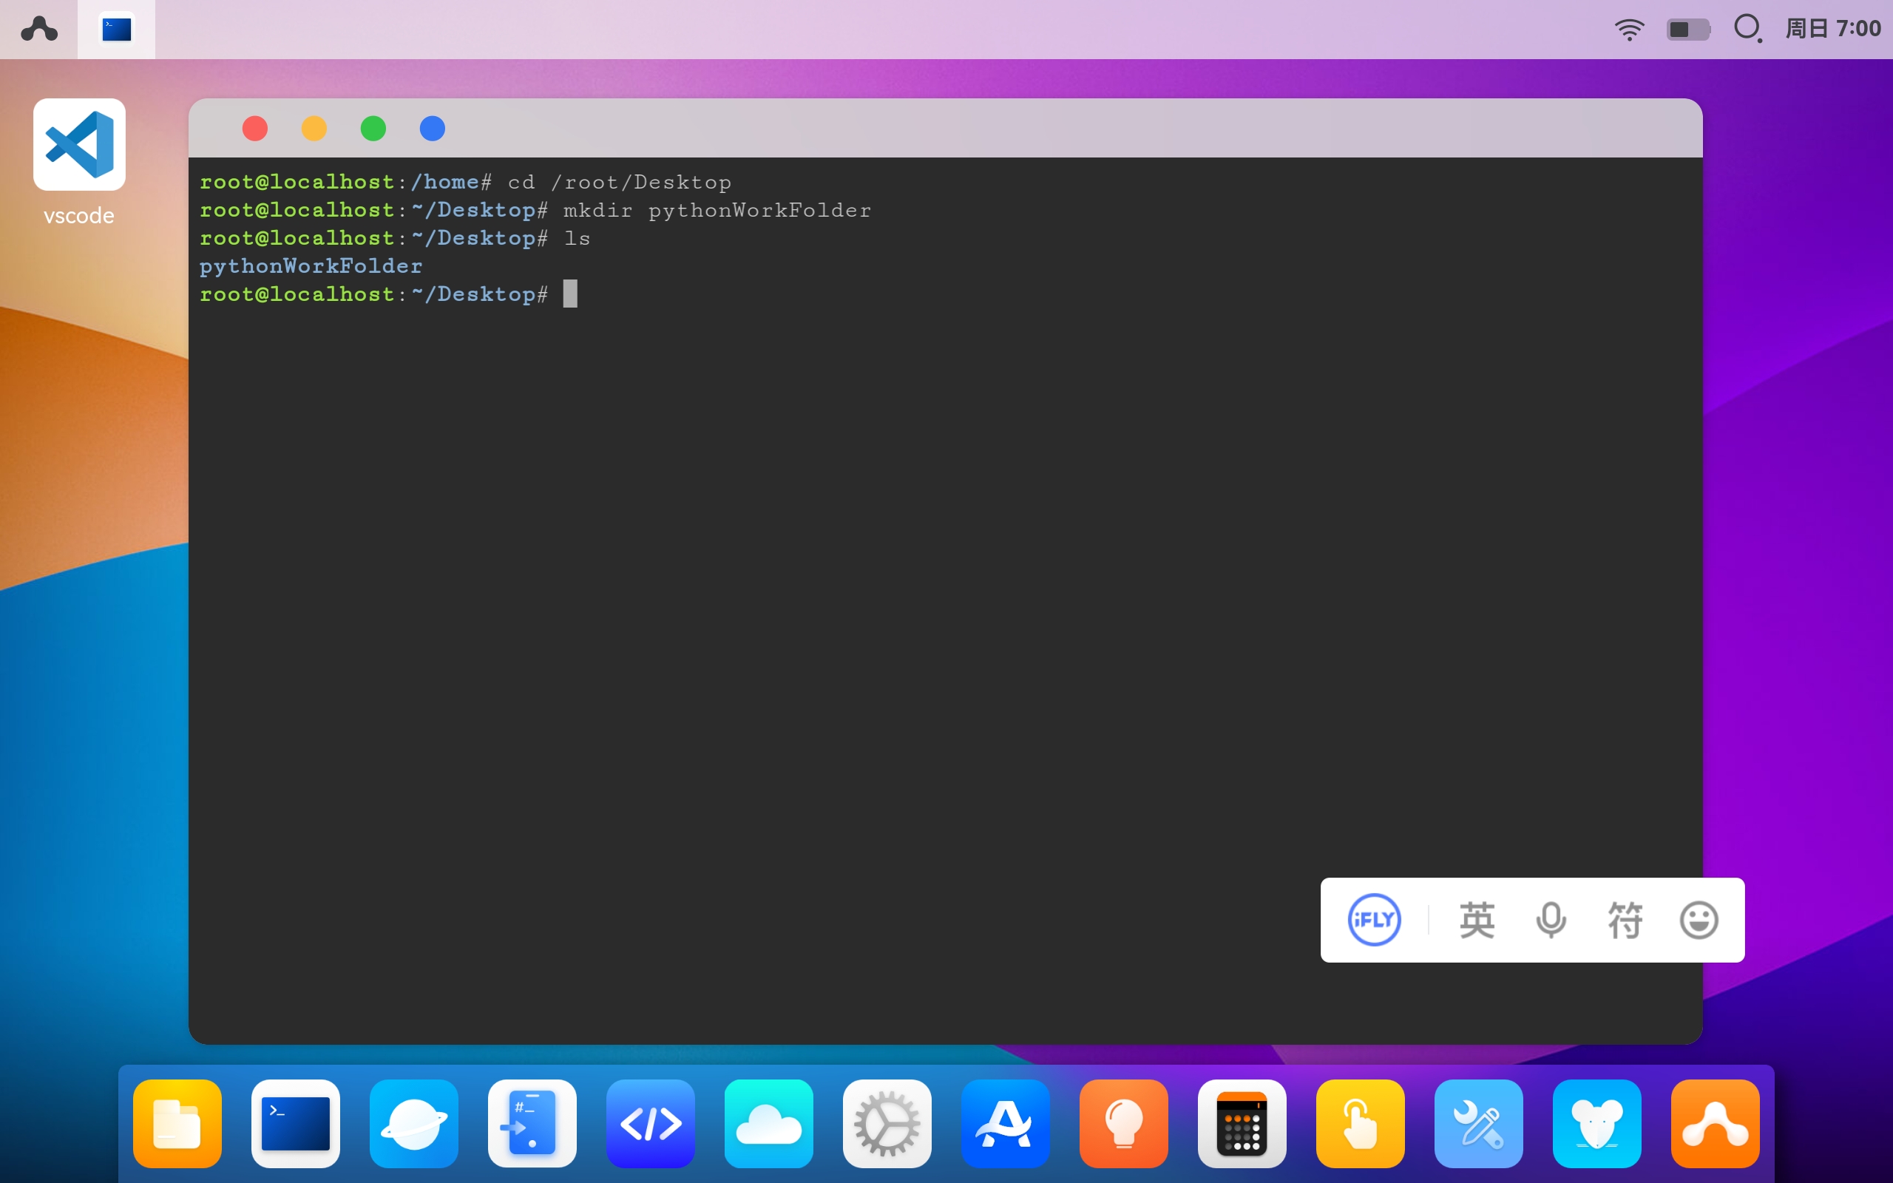Launch the blue mouse app in dock
1893x1183 pixels.
click(x=1597, y=1124)
